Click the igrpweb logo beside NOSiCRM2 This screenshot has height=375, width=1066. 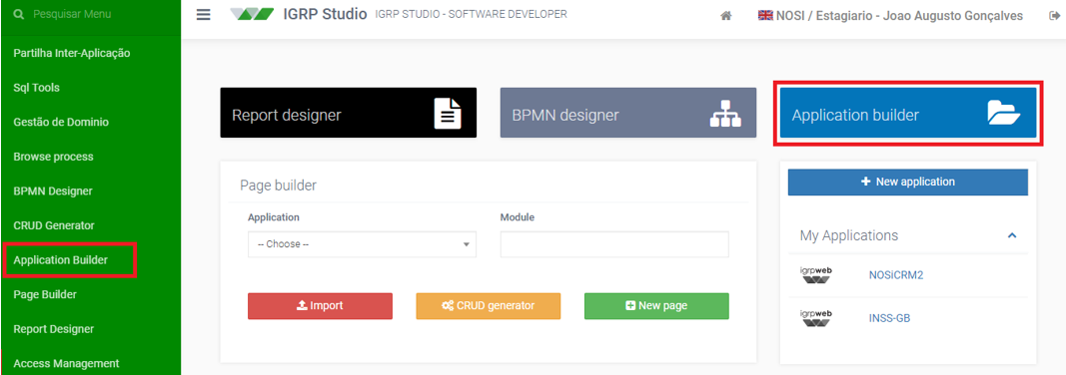click(x=816, y=275)
